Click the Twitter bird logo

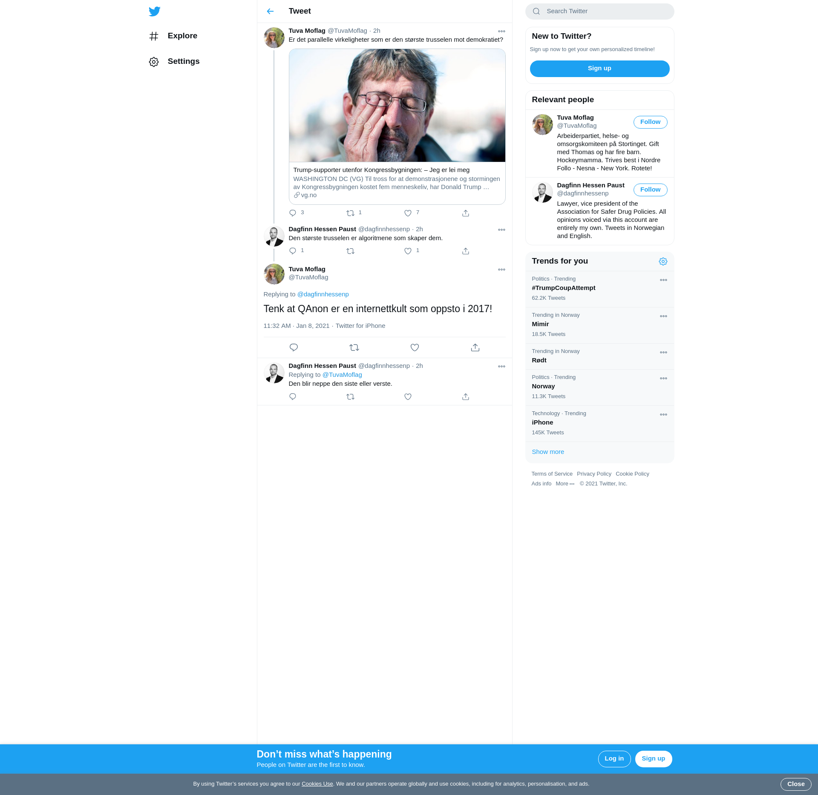tap(154, 11)
